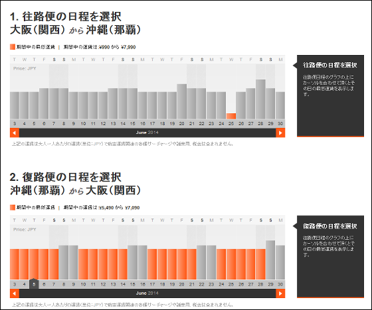This screenshot has width=372, height=310.
Task: Choose return fare bar for June 25
Action: point(231,264)
